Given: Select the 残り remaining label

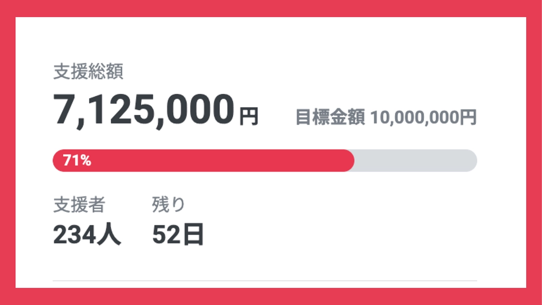Looking at the screenshot, I should tap(168, 203).
